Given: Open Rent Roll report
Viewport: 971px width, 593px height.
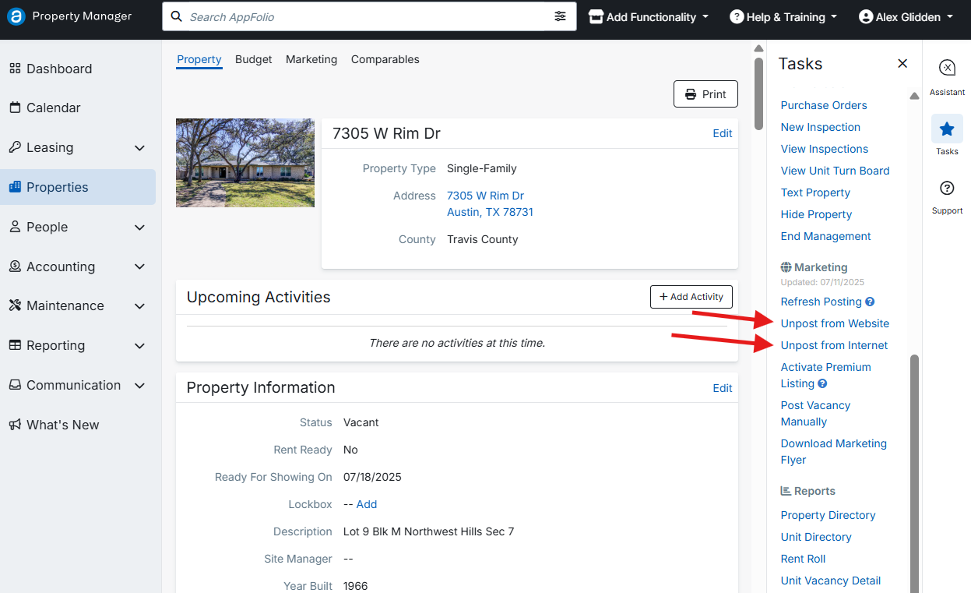Looking at the screenshot, I should pos(804,559).
